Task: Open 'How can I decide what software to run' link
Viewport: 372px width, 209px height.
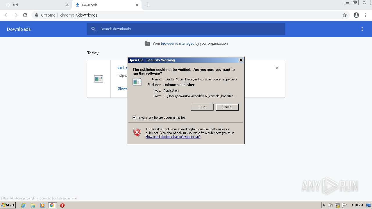Action: (x=173, y=137)
